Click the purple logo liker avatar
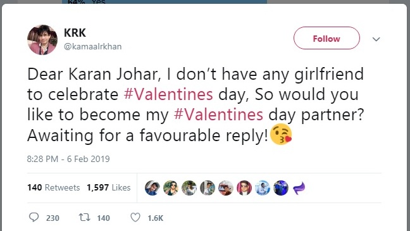The width and height of the screenshot is (410, 231). click(x=299, y=188)
